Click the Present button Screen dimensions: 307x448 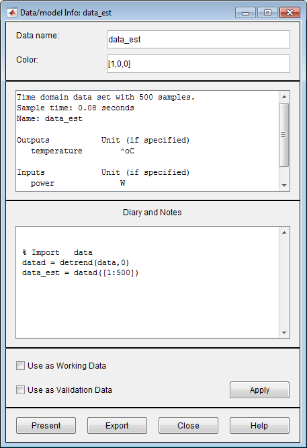(46, 425)
